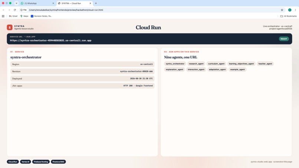Click the syntra-orchestrator service heading
299x168 pixels.
click(x=26, y=57)
